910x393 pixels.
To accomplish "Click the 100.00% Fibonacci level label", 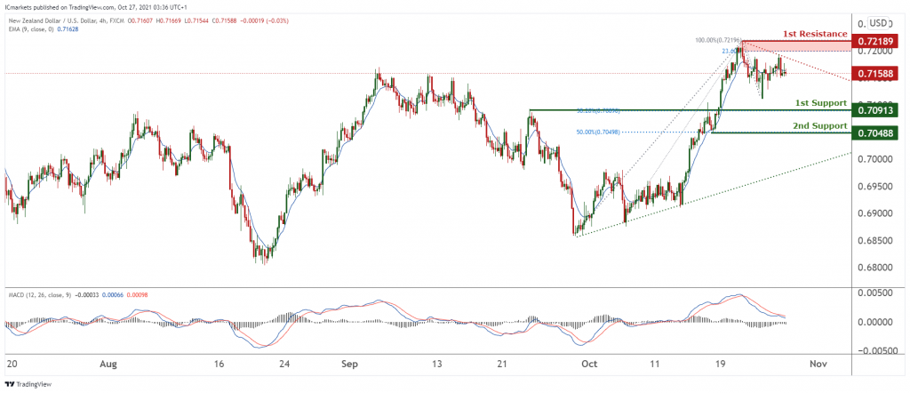I will click(718, 41).
